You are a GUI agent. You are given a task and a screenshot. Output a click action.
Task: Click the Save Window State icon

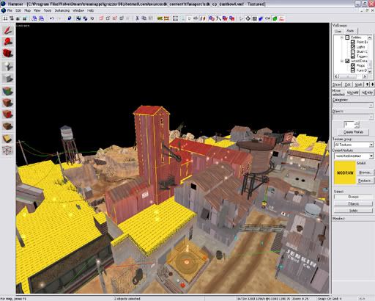[x=41, y=18]
